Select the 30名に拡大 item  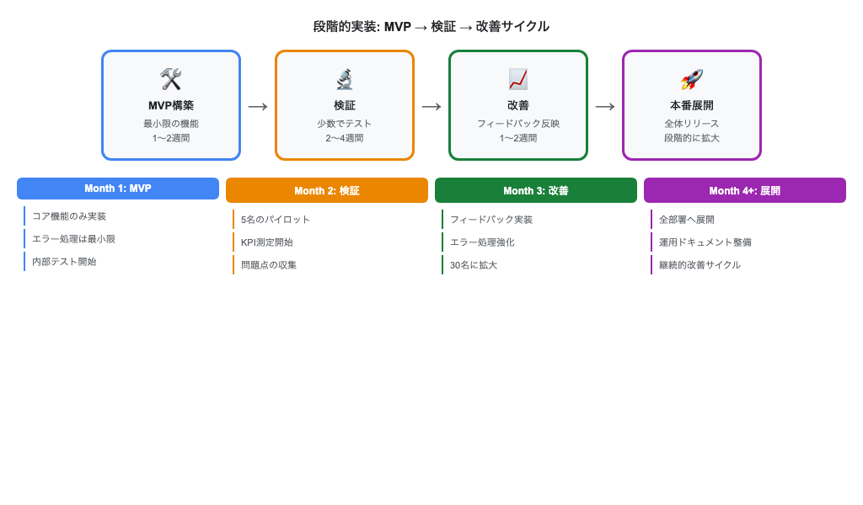[468, 264]
